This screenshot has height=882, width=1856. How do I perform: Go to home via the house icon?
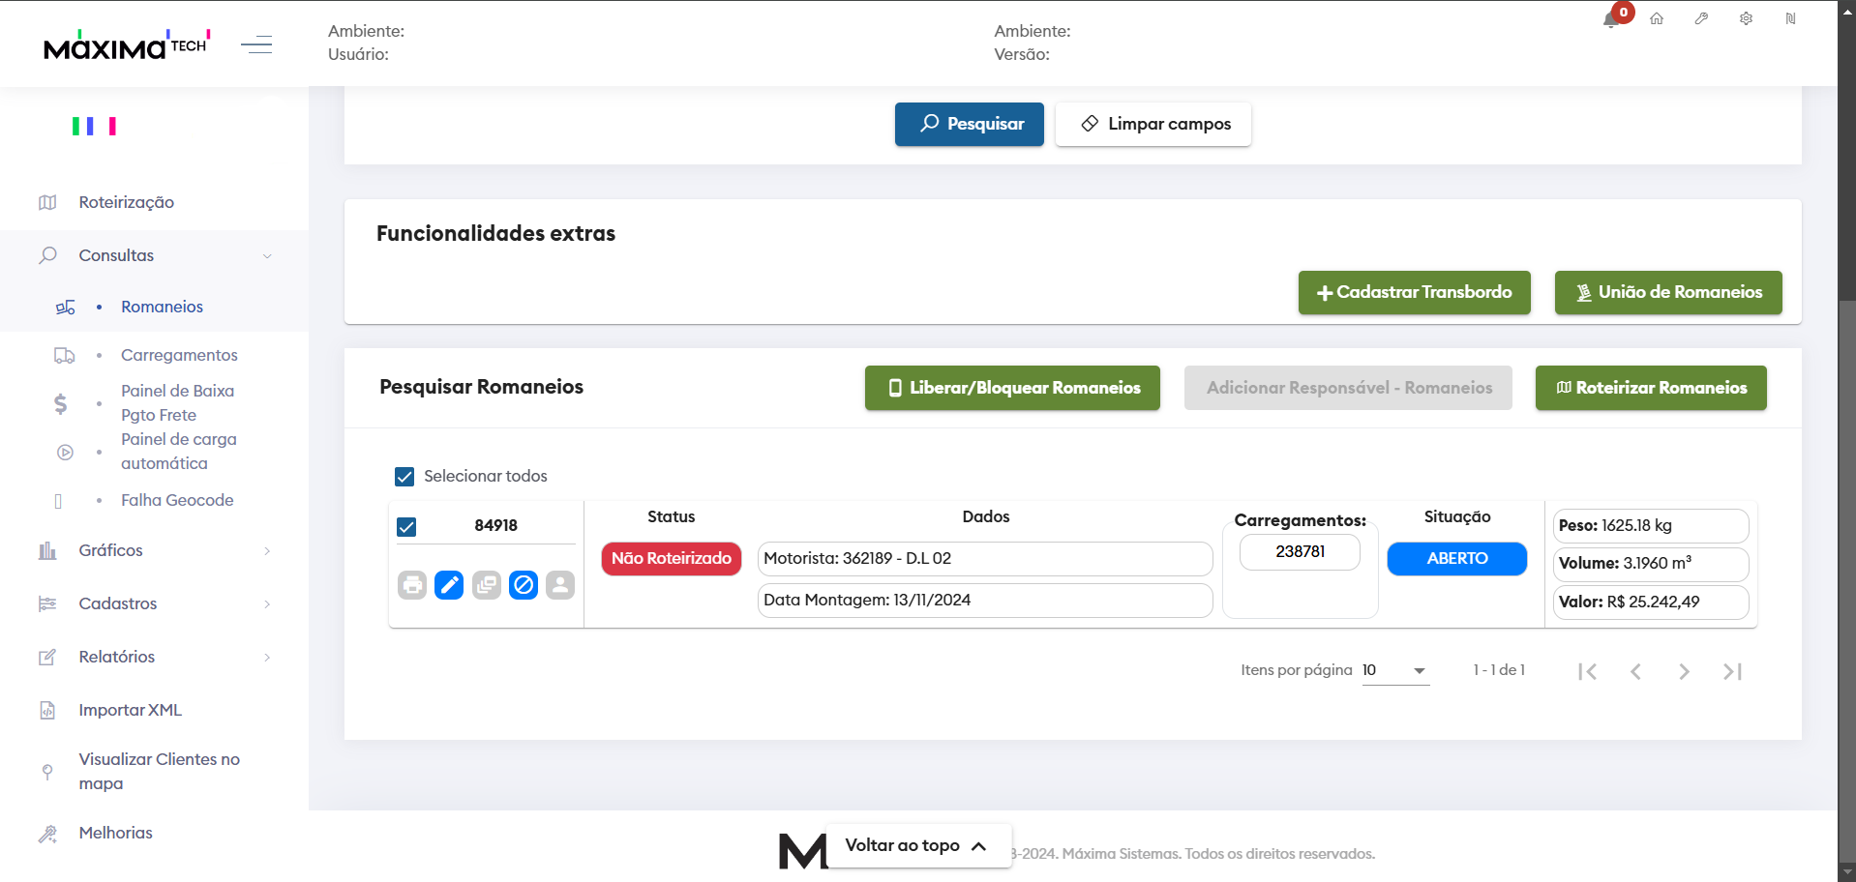point(1657,19)
